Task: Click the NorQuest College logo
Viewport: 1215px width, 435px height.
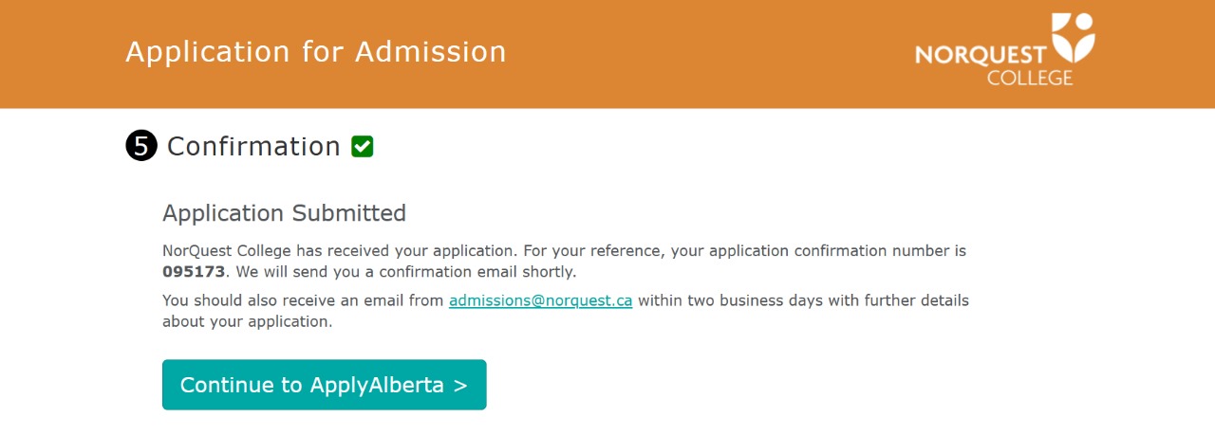Action: coord(1005,50)
